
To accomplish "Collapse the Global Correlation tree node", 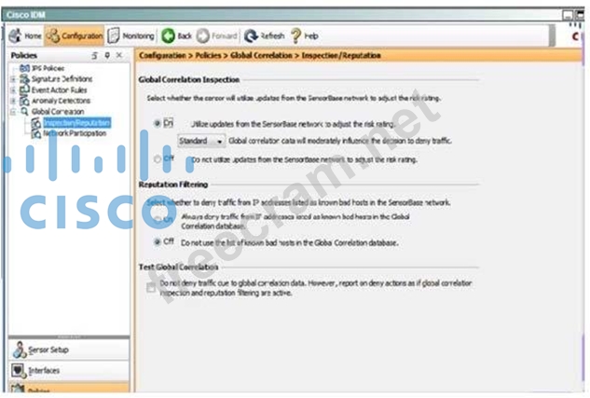I will click(x=13, y=111).
